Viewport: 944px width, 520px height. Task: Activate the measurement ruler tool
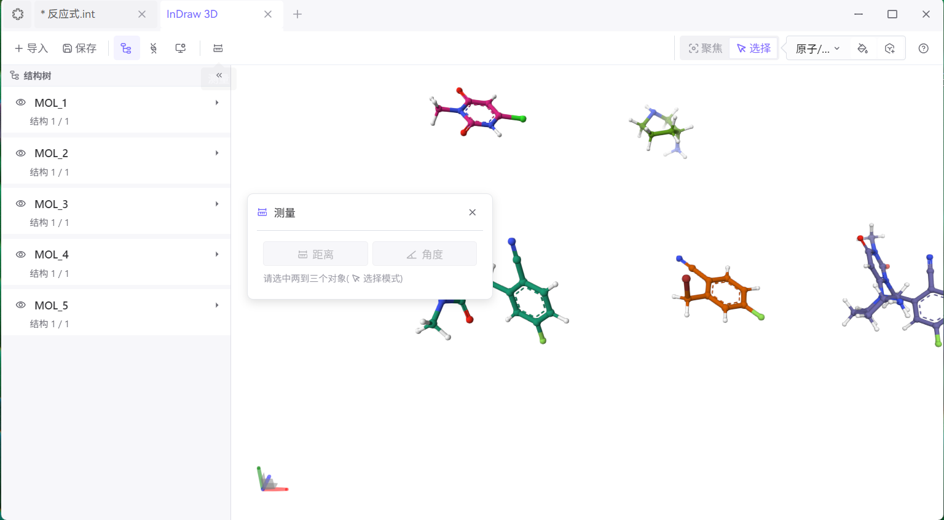click(218, 48)
